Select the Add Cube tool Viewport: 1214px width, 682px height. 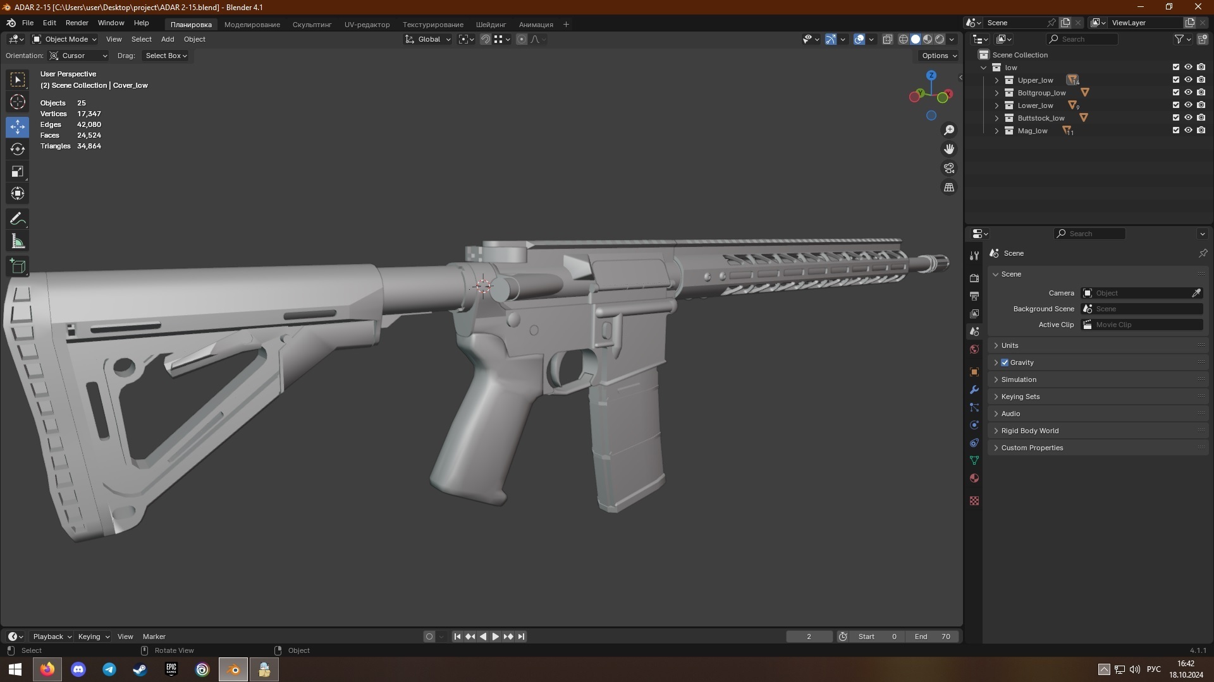point(18,266)
